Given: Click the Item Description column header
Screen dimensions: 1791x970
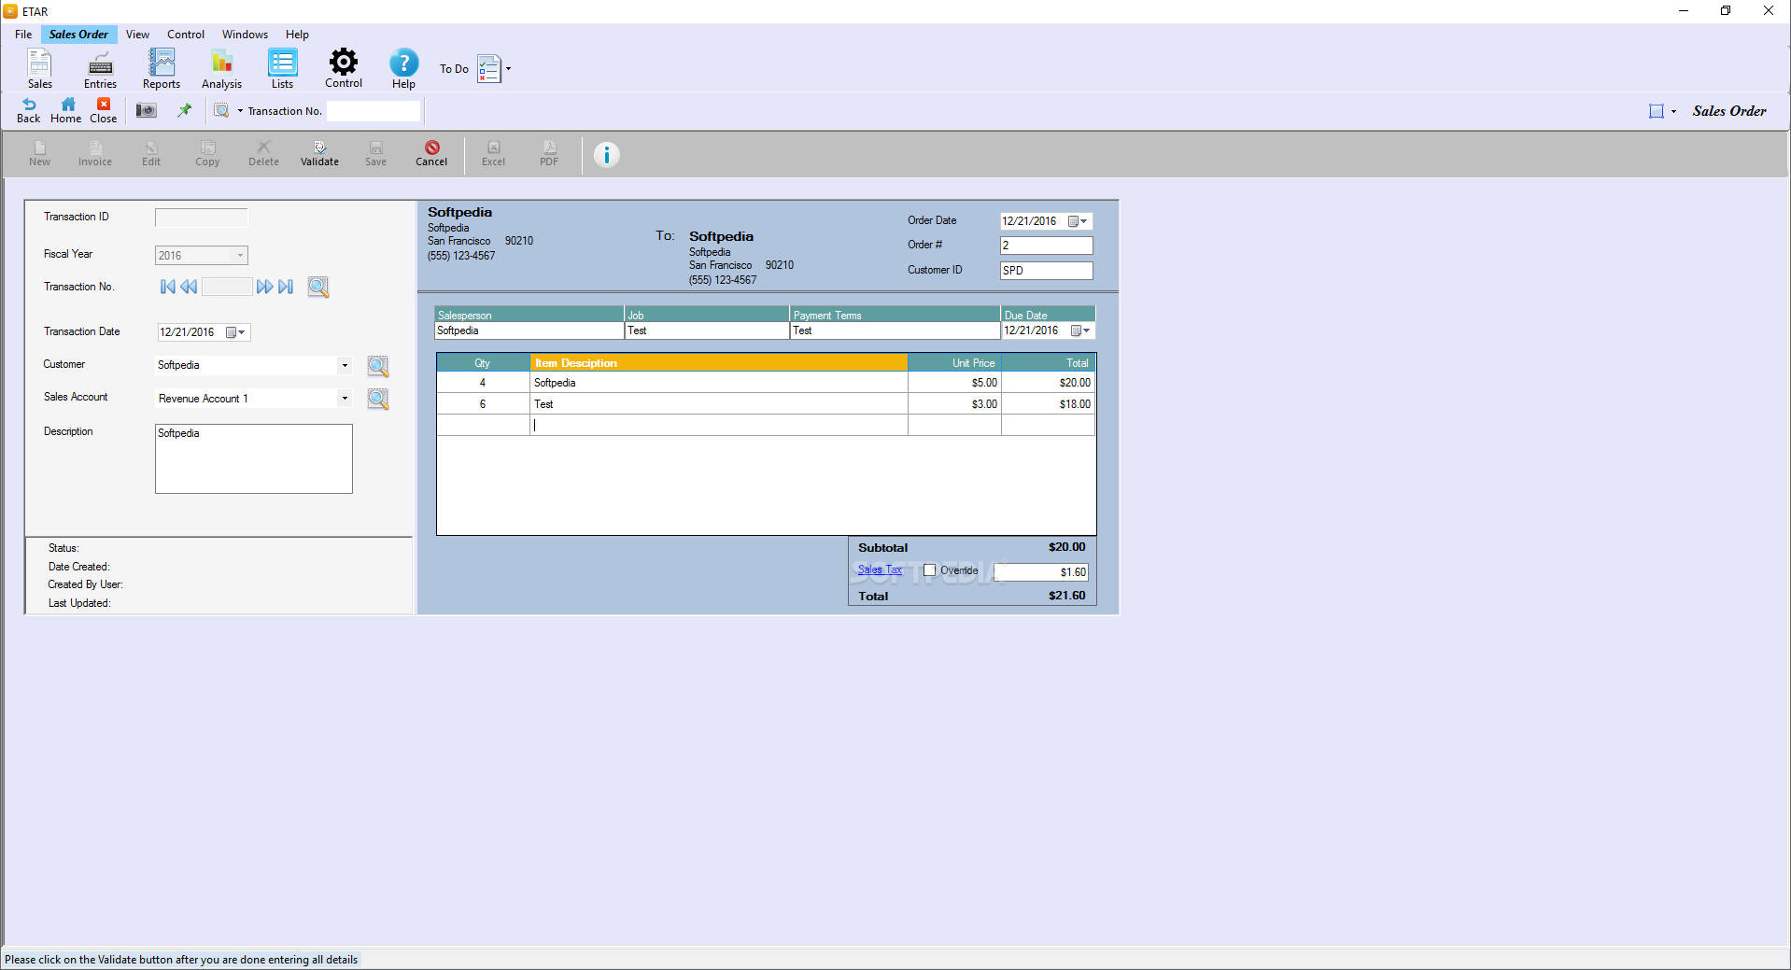Looking at the screenshot, I should [719, 363].
